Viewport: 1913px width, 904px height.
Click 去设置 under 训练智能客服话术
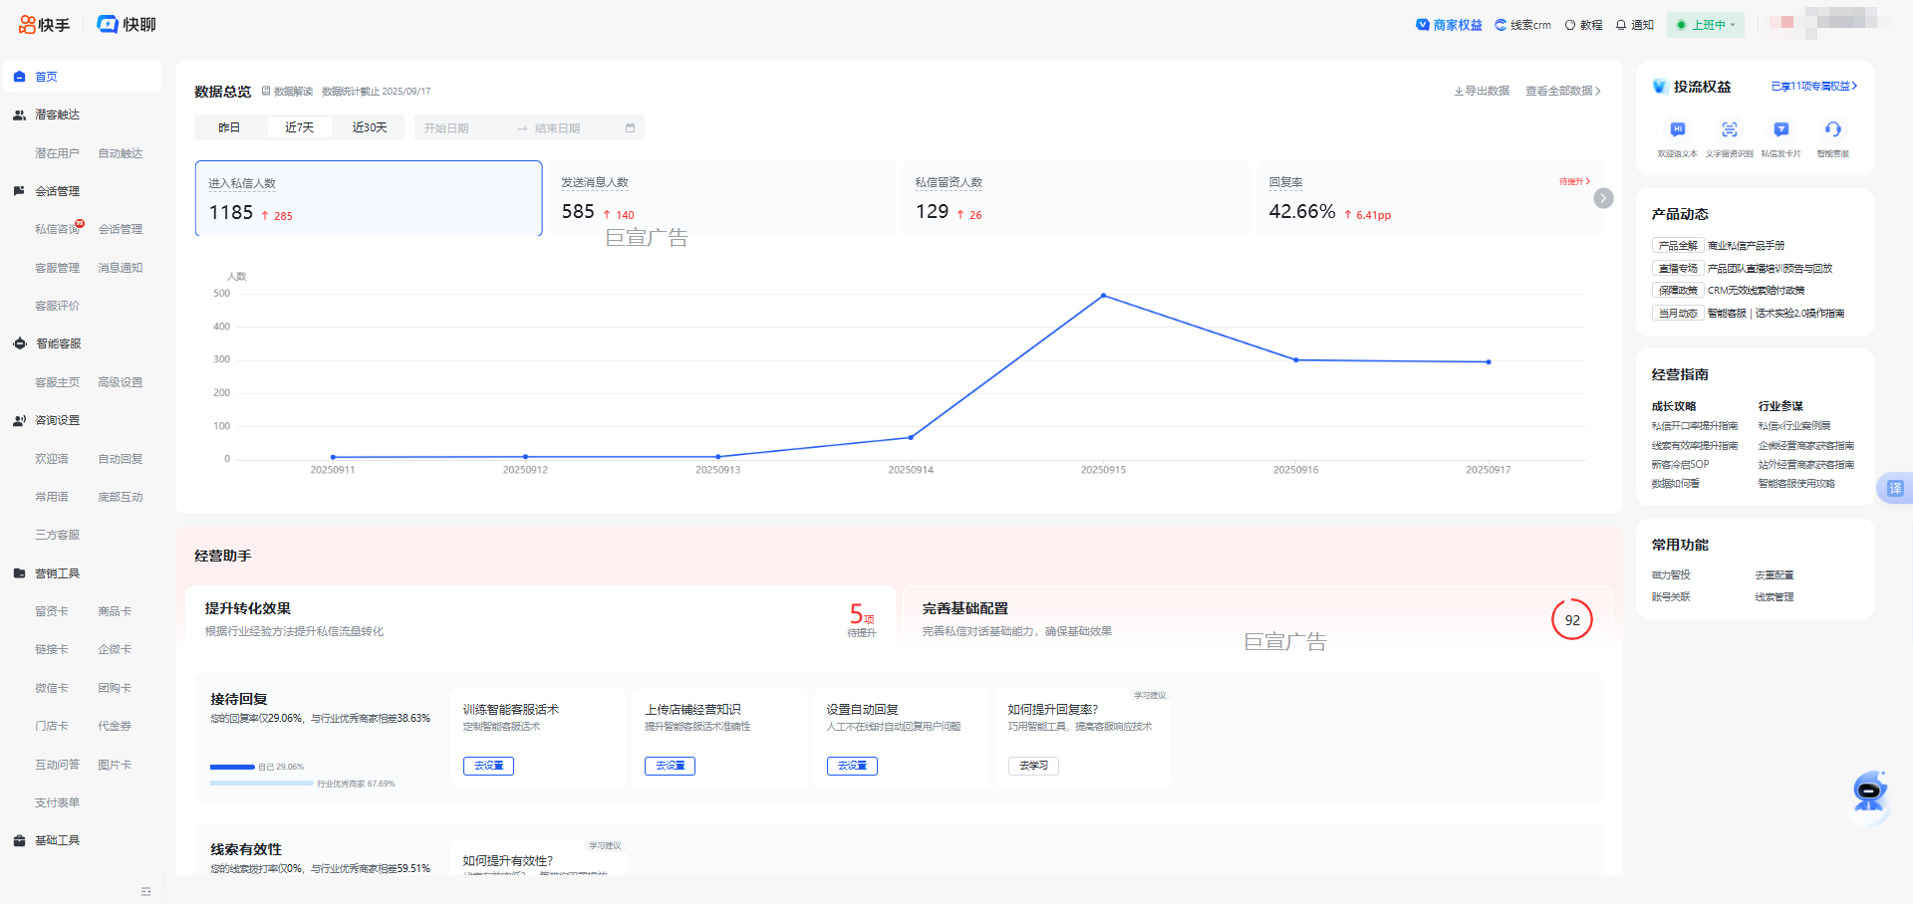(x=488, y=766)
